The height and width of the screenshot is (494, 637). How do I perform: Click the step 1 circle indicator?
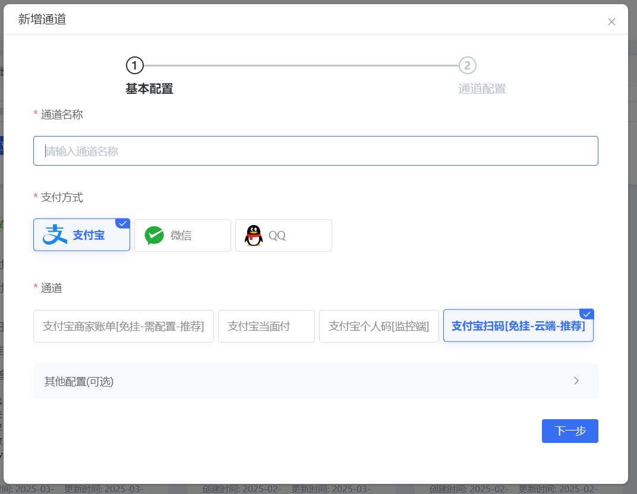[x=135, y=65]
